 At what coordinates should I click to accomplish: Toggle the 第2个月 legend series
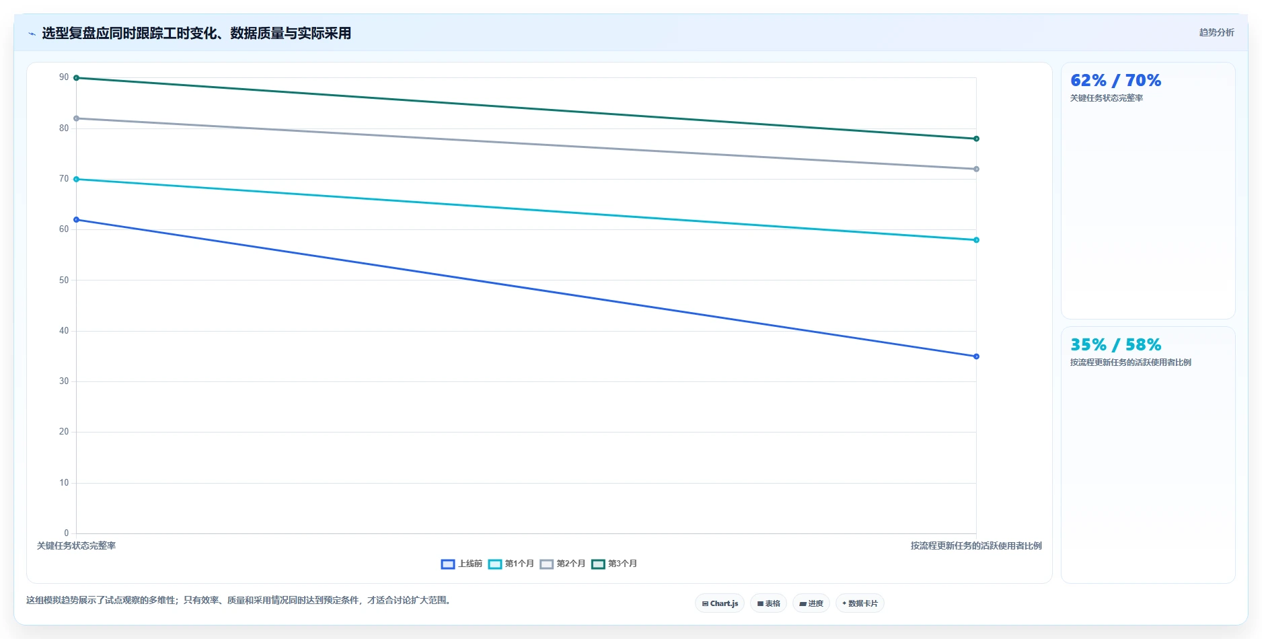pyautogui.click(x=562, y=564)
